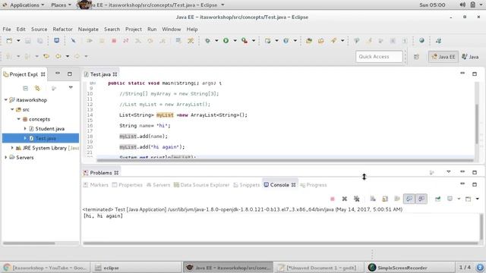Expand the JRE System Library node
Screen dimensions: 486x273
point(12,148)
